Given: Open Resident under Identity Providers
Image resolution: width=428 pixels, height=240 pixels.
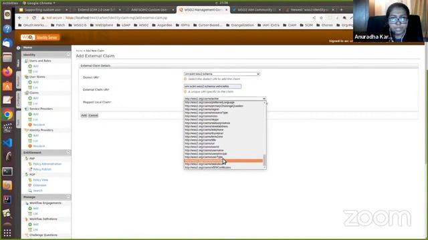Looking at the screenshot, I should [39, 146].
